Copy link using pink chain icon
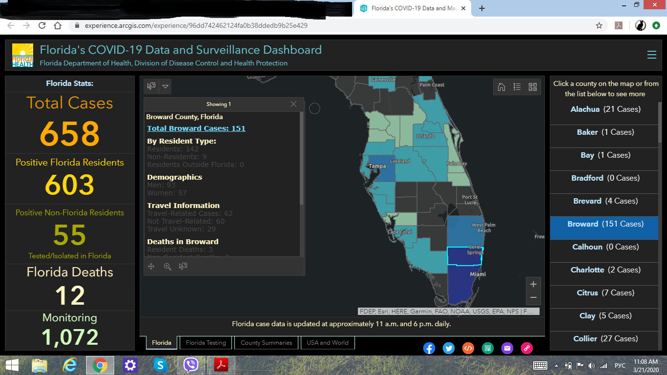The width and height of the screenshot is (667, 375). click(527, 348)
